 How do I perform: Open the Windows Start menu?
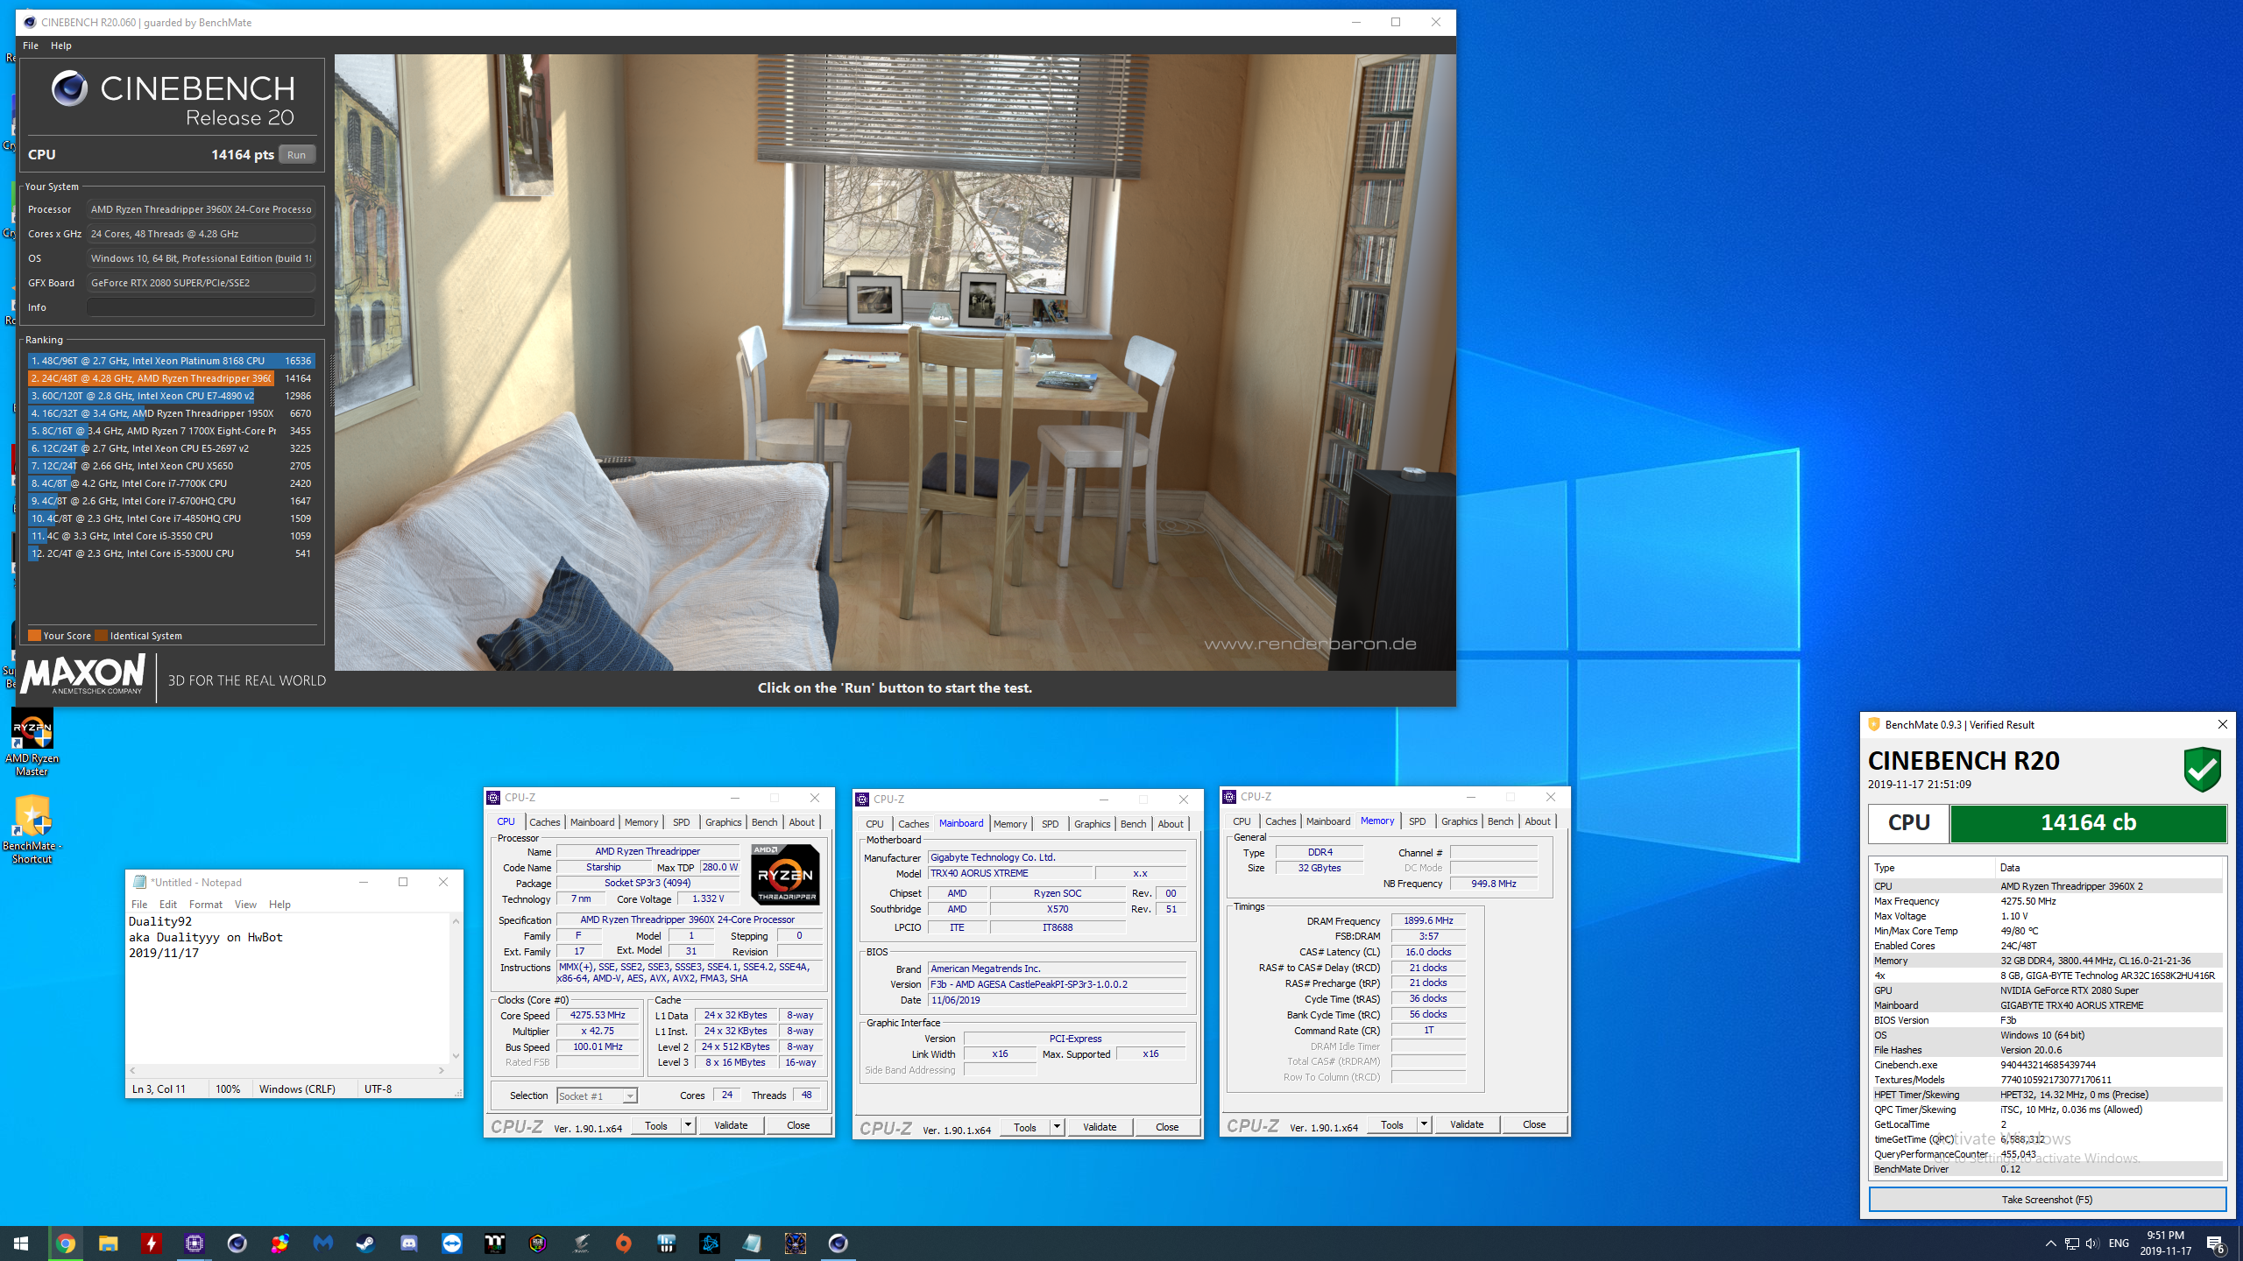[21, 1243]
